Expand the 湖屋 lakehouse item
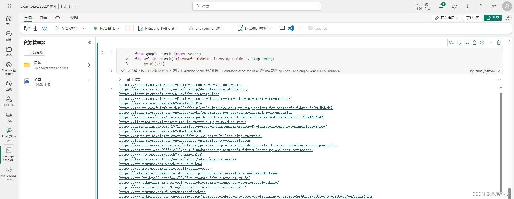This screenshot has width=514, height=199. click(89, 81)
